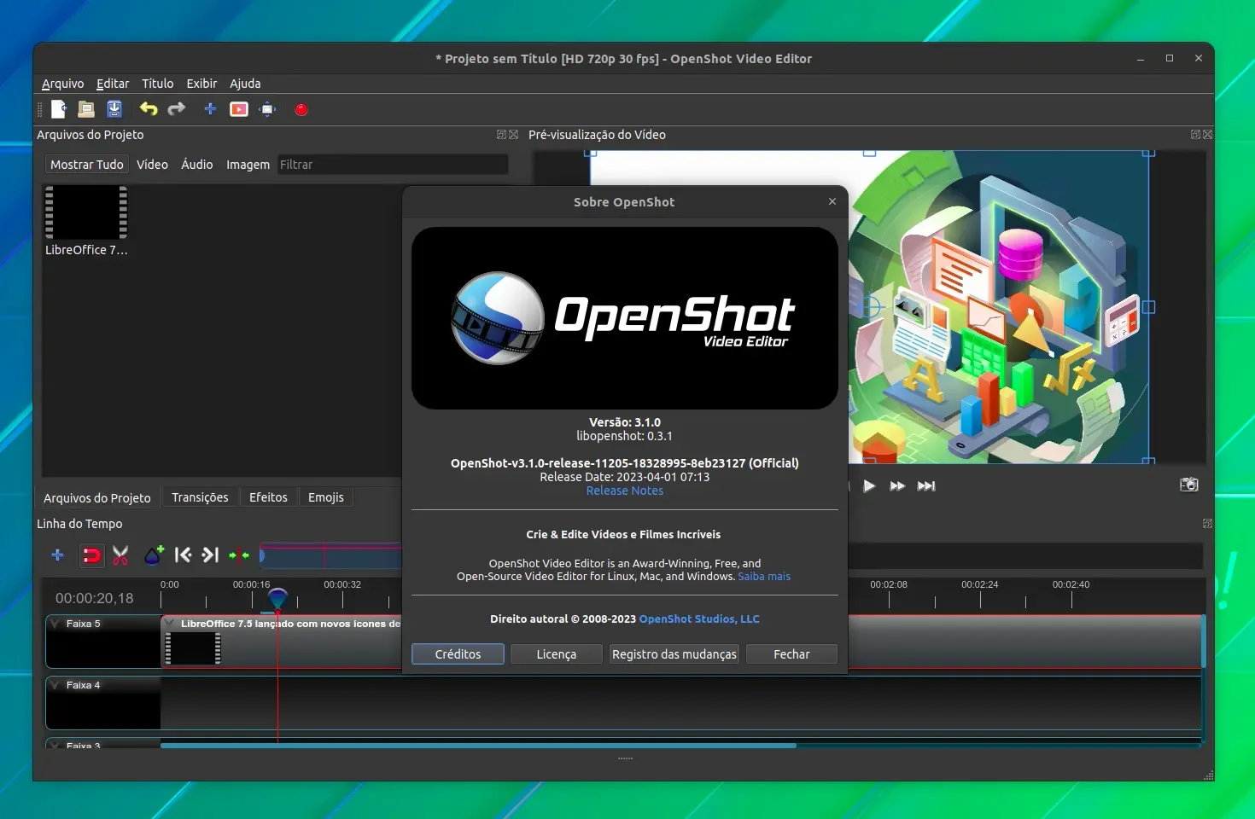Enable the Razor scissors tool
Viewport: 1255px width, 819px height.
tap(120, 556)
